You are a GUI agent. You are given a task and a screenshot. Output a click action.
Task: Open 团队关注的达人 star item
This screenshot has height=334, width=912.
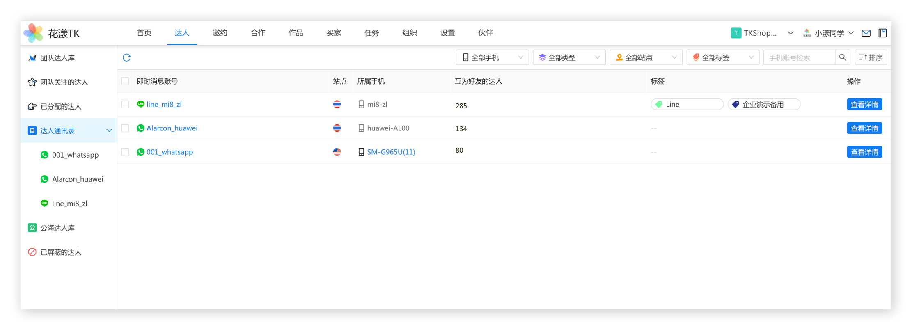point(64,82)
